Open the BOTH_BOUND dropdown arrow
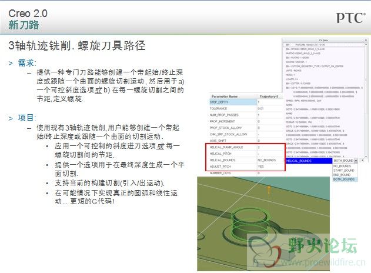371x273 pixels. click(x=356, y=161)
